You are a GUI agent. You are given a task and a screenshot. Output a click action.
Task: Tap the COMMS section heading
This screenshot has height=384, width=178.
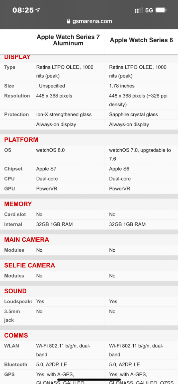tap(16, 335)
